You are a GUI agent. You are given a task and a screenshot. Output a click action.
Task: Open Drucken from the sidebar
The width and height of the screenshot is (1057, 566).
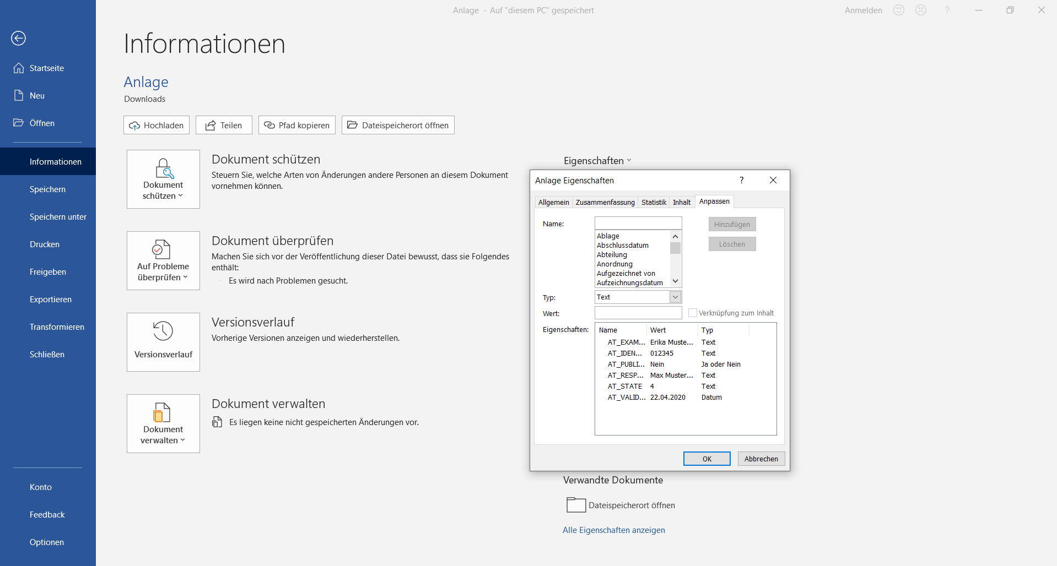point(44,244)
